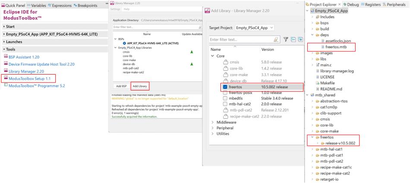Image resolution: width=410 pixels, height=183 pixels.
Task: Expand the release-v10.5.002 folder
Action: pos(318,143)
